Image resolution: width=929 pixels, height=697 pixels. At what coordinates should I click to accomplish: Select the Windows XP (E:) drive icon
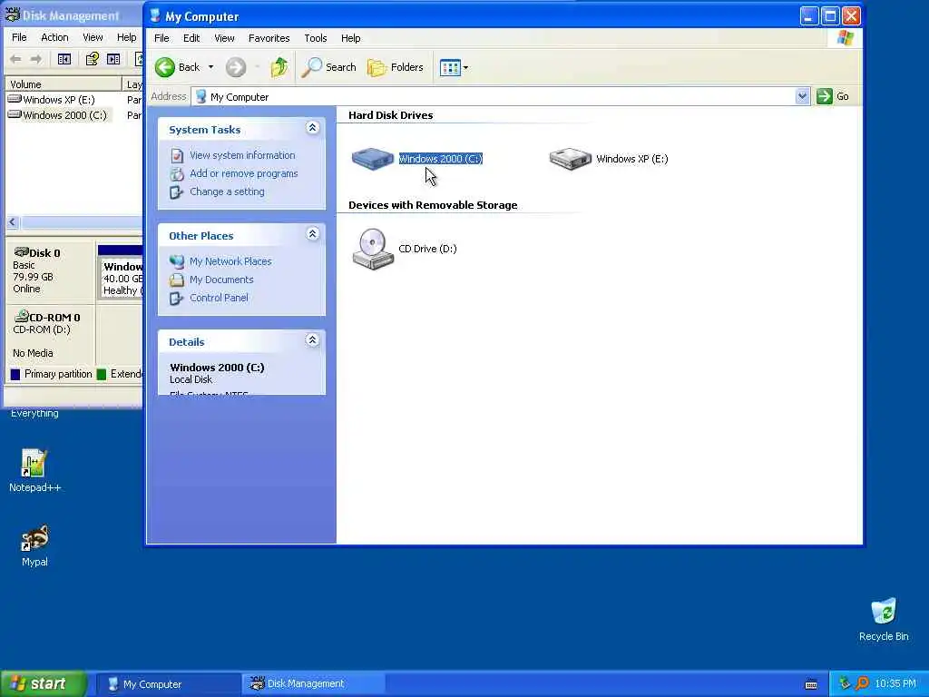[570, 158]
